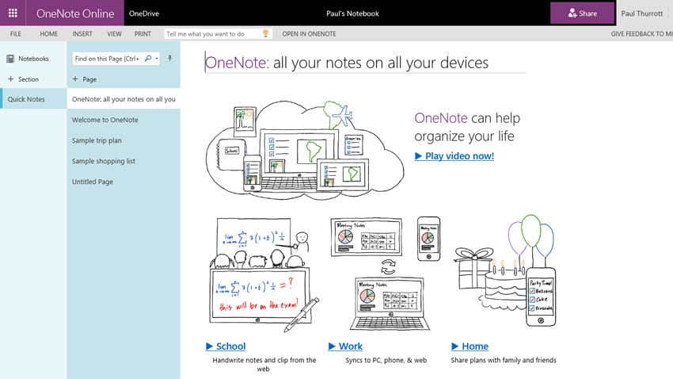The image size is (673, 379).
Task: Select the 'OneNote: all your notes' page entry
Action: pos(124,99)
